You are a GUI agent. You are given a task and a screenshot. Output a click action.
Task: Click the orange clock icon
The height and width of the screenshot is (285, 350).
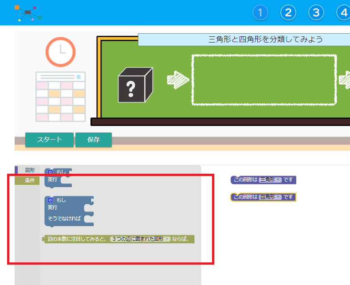[x=60, y=52]
